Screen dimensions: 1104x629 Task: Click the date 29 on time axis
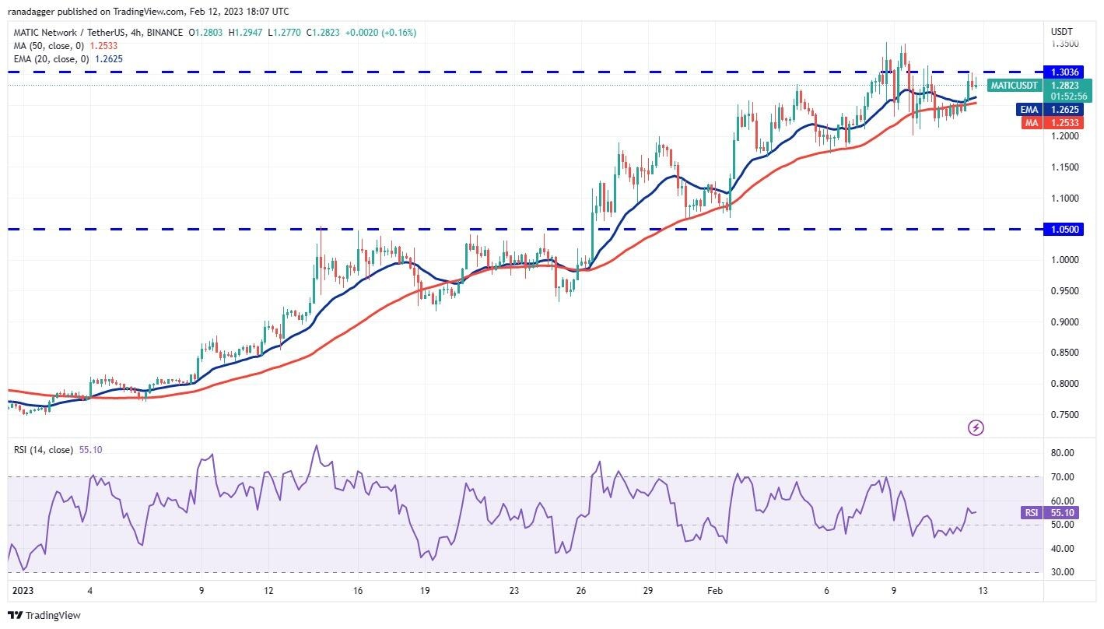coord(648,591)
